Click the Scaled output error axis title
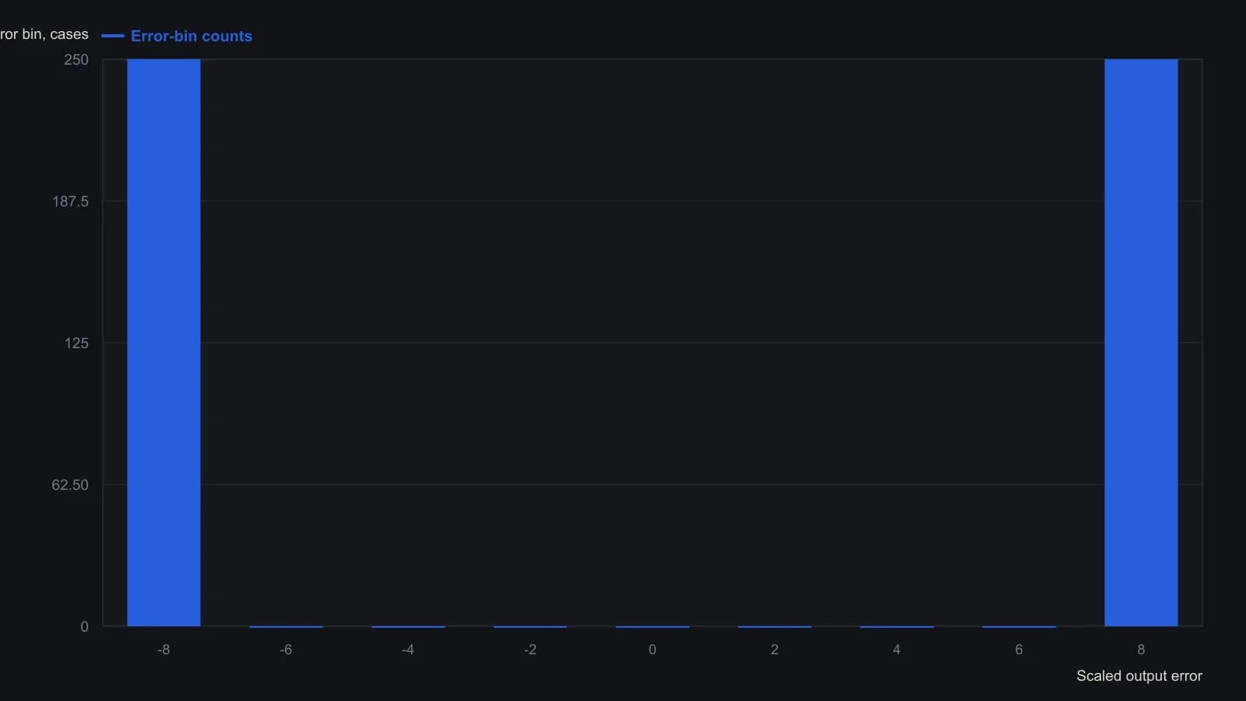This screenshot has width=1246, height=701. (1139, 676)
